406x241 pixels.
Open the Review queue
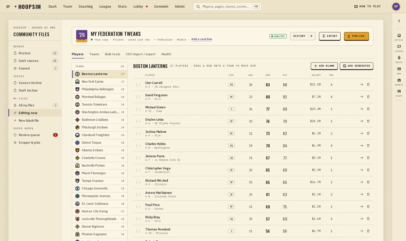[x=35, y=135]
